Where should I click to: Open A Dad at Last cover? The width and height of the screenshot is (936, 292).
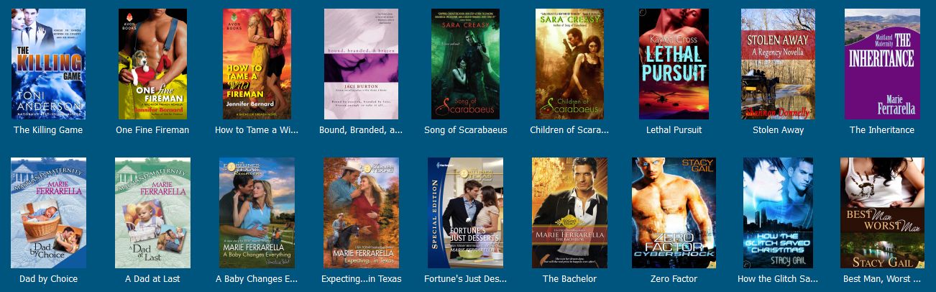tap(152, 213)
